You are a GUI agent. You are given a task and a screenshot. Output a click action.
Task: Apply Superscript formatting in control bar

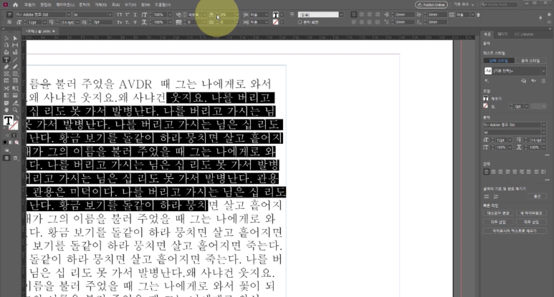tap(127, 15)
